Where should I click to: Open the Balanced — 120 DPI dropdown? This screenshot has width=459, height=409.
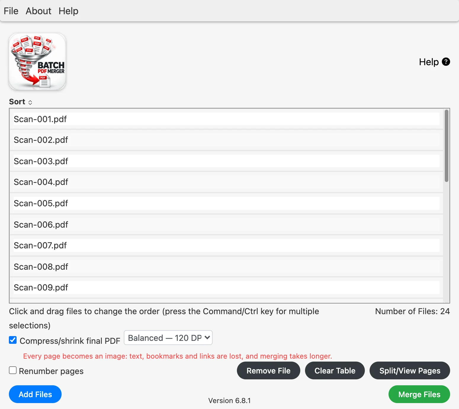click(168, 338)
